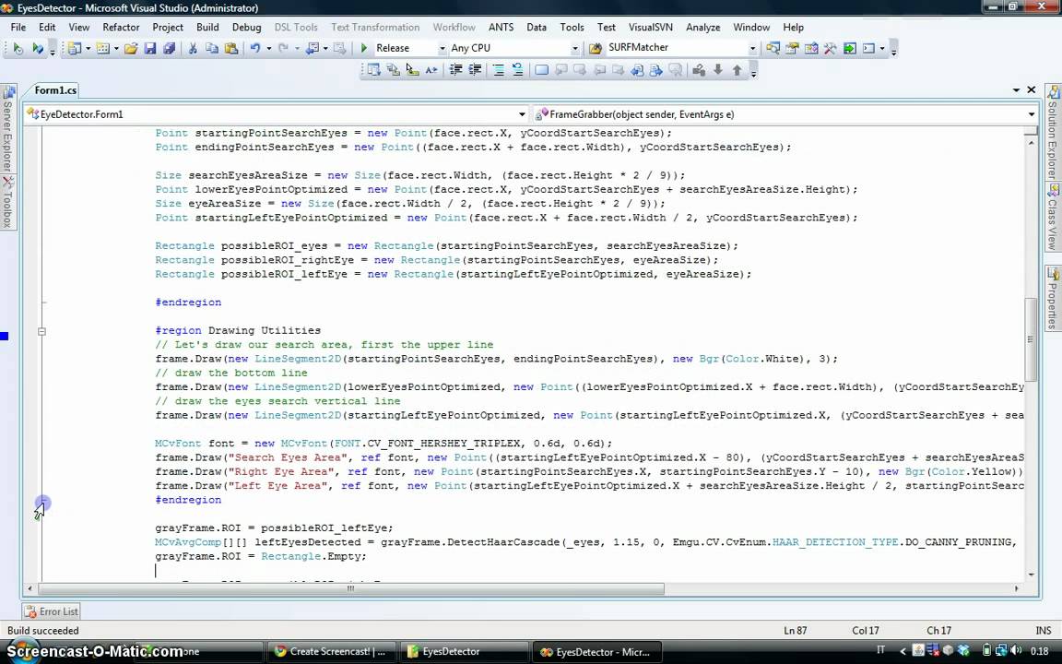Image resolution: width=1062 pixels, height=664 pixels.
Task: Open the Debug menu
Action: [246, 27]
